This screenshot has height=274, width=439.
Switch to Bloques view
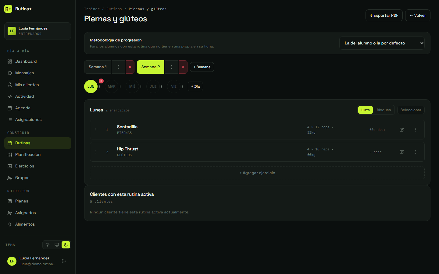(384, 110)
